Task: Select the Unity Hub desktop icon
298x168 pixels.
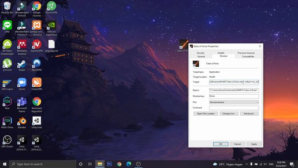Action: pos(37,122)
